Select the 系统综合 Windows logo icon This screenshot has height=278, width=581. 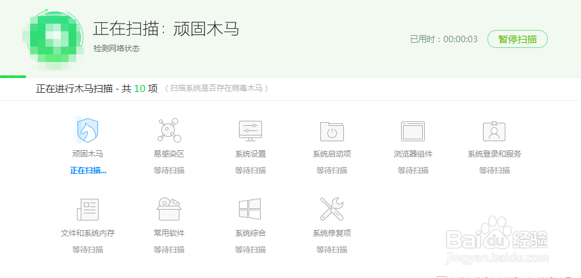[250, 209]
